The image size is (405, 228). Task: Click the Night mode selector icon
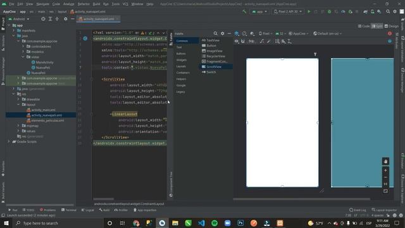click(x=252, y=34)
